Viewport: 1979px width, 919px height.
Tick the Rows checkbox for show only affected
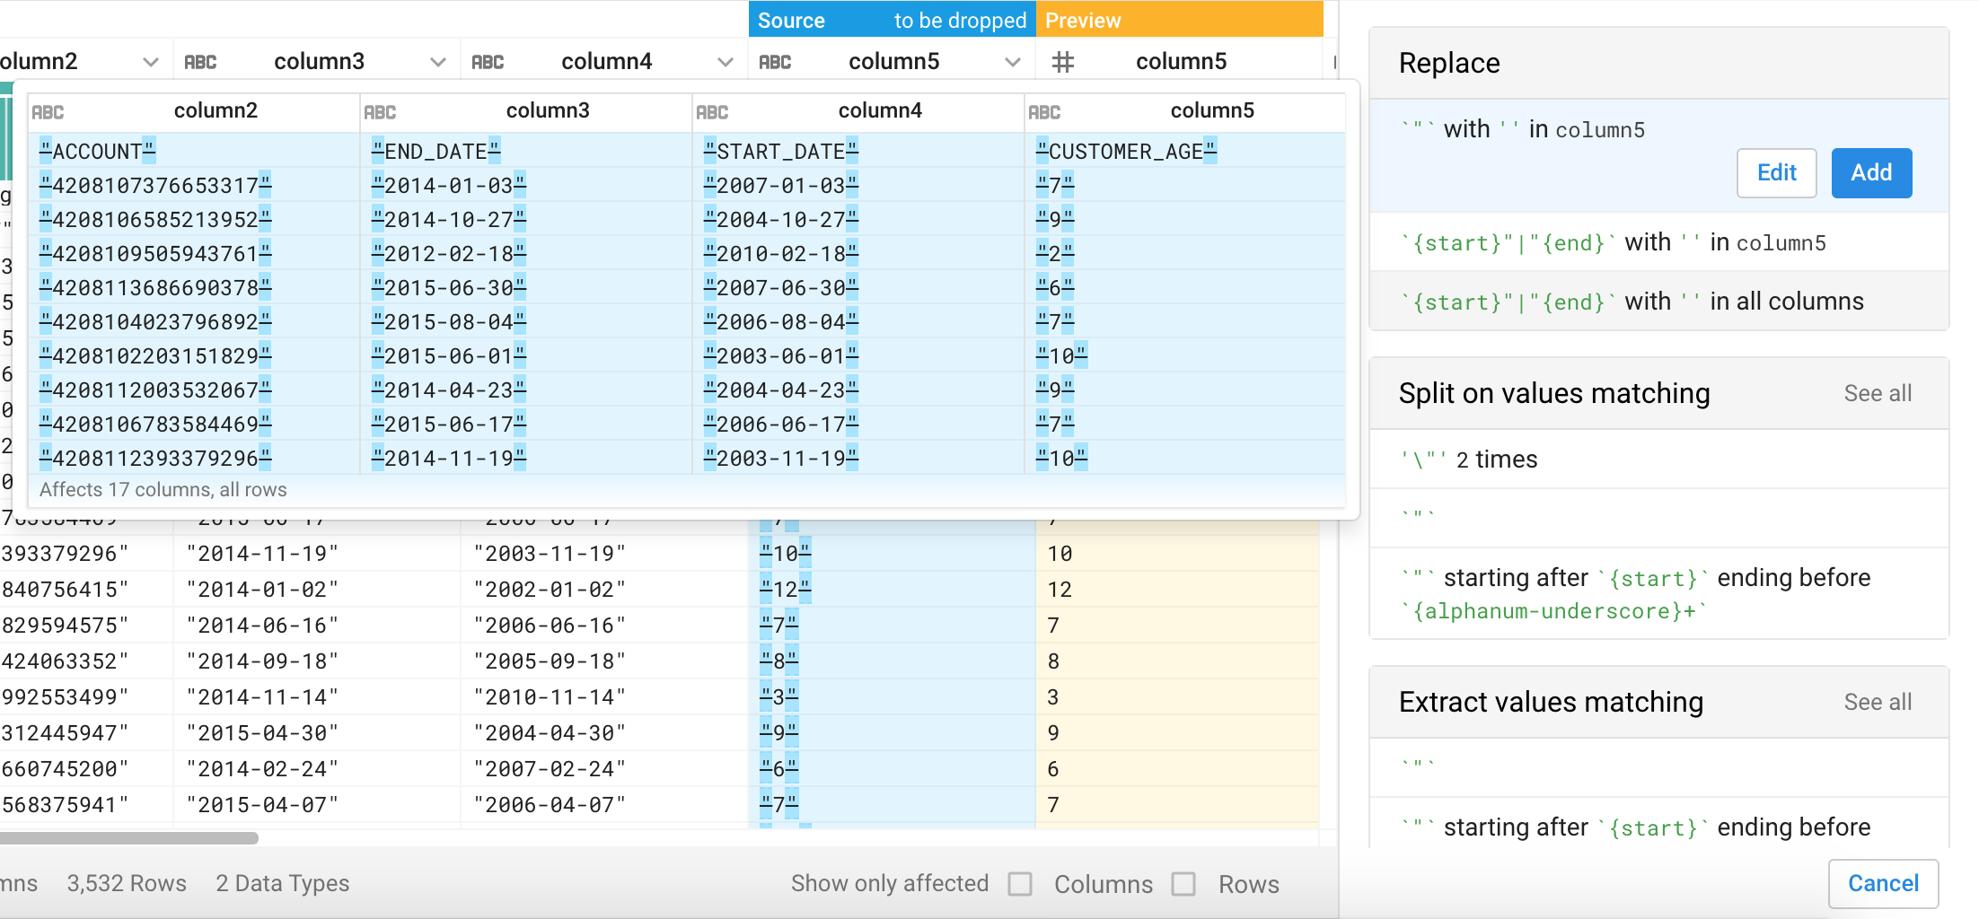(1183, 884)
